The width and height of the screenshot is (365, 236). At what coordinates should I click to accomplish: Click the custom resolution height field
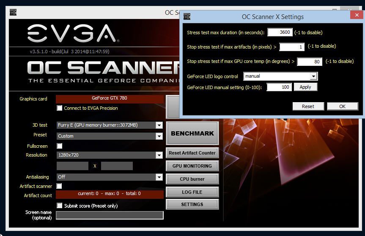117,166
